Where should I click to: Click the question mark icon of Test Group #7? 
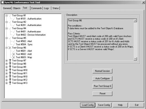(x=10, y=61)
